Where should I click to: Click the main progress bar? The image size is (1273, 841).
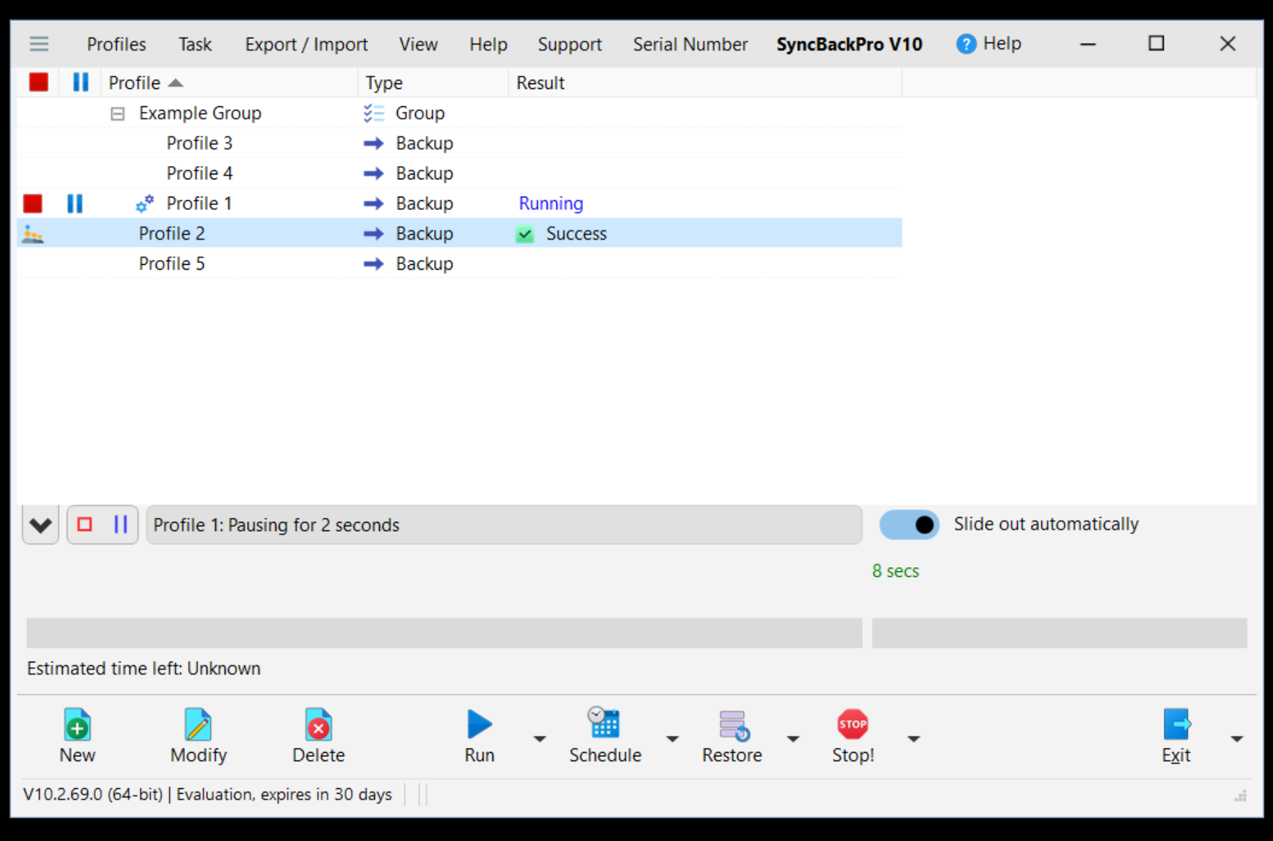tap(444, 633)
